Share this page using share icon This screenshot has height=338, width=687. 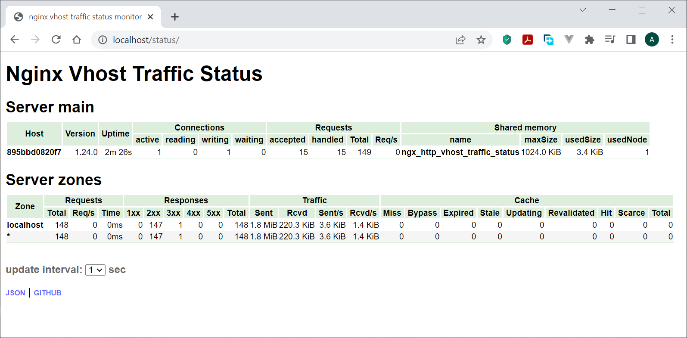[x=460, y=40]
